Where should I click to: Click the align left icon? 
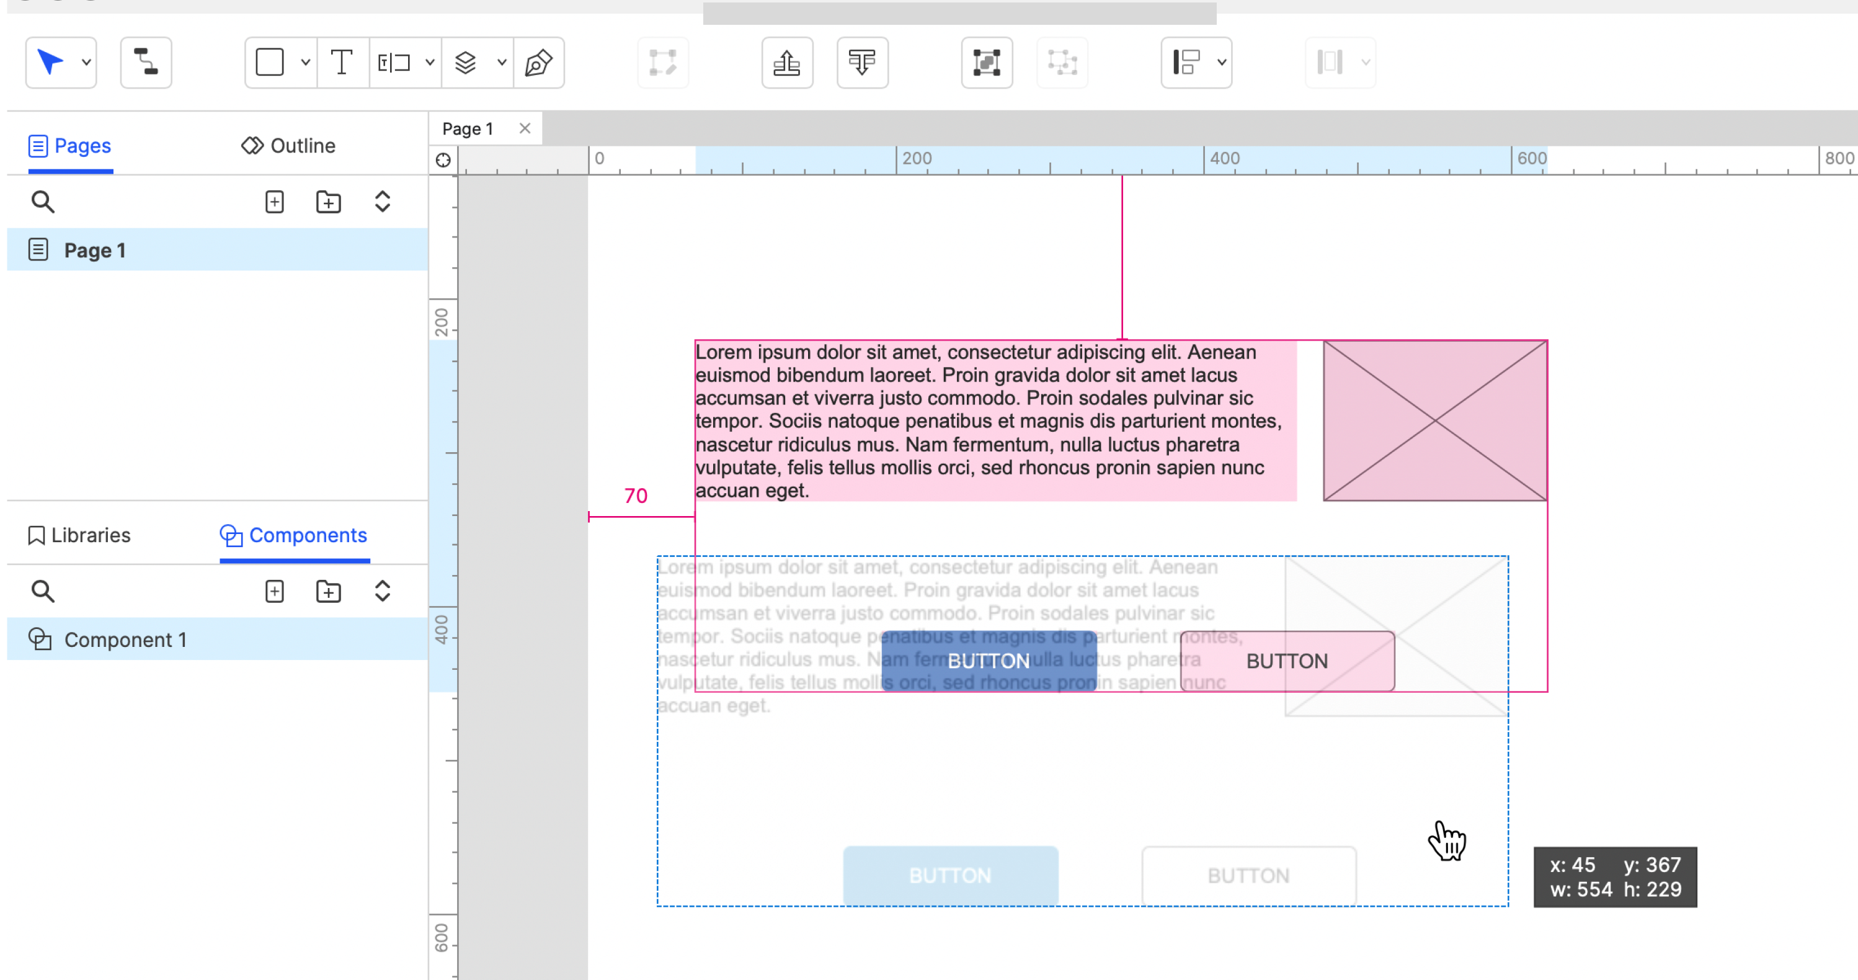(x=1186, y=62)
